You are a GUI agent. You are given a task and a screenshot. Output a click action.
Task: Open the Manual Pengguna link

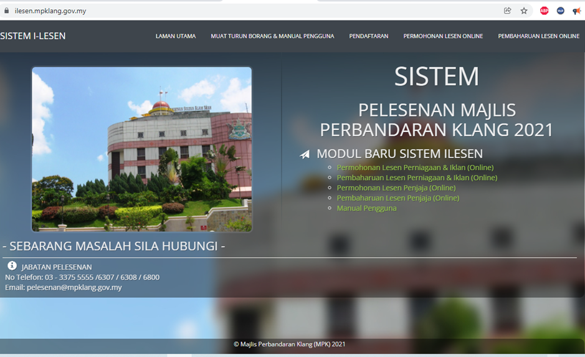tap(367, 208)
